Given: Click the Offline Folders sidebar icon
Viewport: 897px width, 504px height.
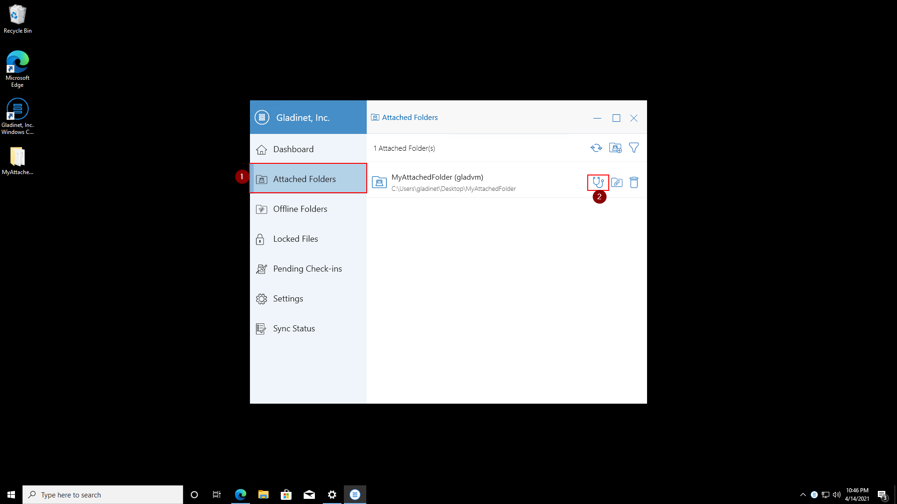Looking at the screenshot, I should 262,210.
